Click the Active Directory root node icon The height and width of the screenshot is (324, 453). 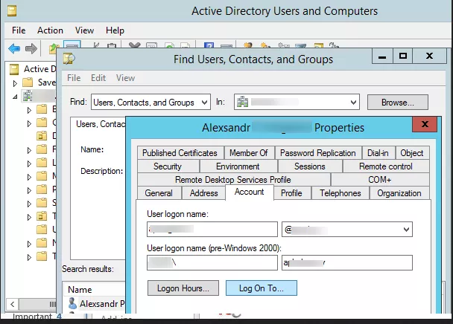point(14,69)
